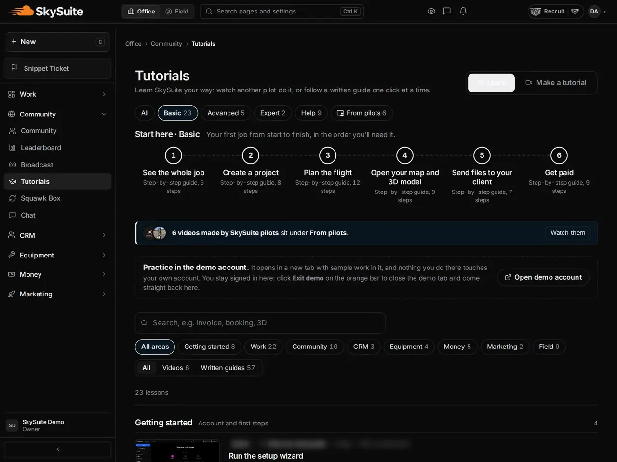
Task: Click the SkySuite logo
Action: 46,11
